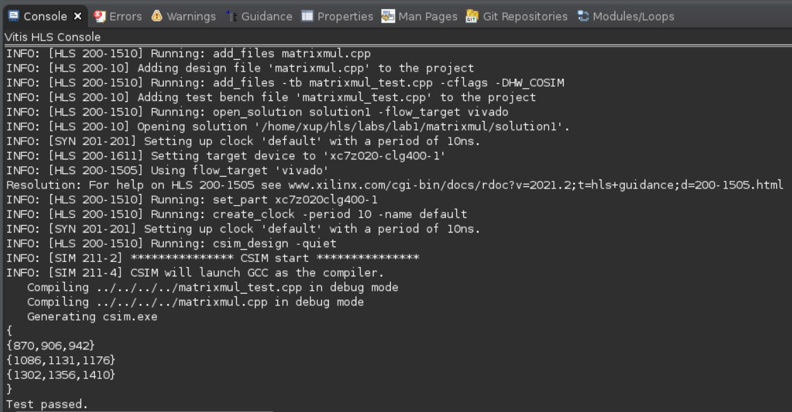Click the 'CSIM start' log line
Viewport: 792px width, 412px height.
click(213, 258)
